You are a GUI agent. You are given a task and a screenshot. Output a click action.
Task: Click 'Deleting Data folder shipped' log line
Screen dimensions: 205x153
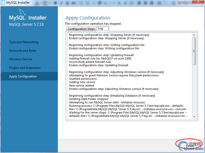88,99
